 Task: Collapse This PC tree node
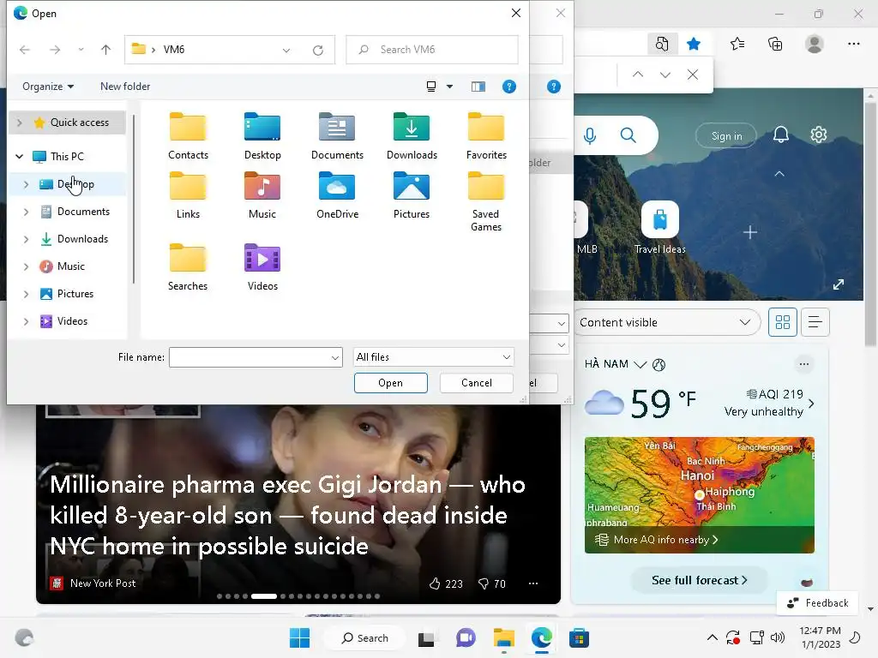(x=20, y=157)
